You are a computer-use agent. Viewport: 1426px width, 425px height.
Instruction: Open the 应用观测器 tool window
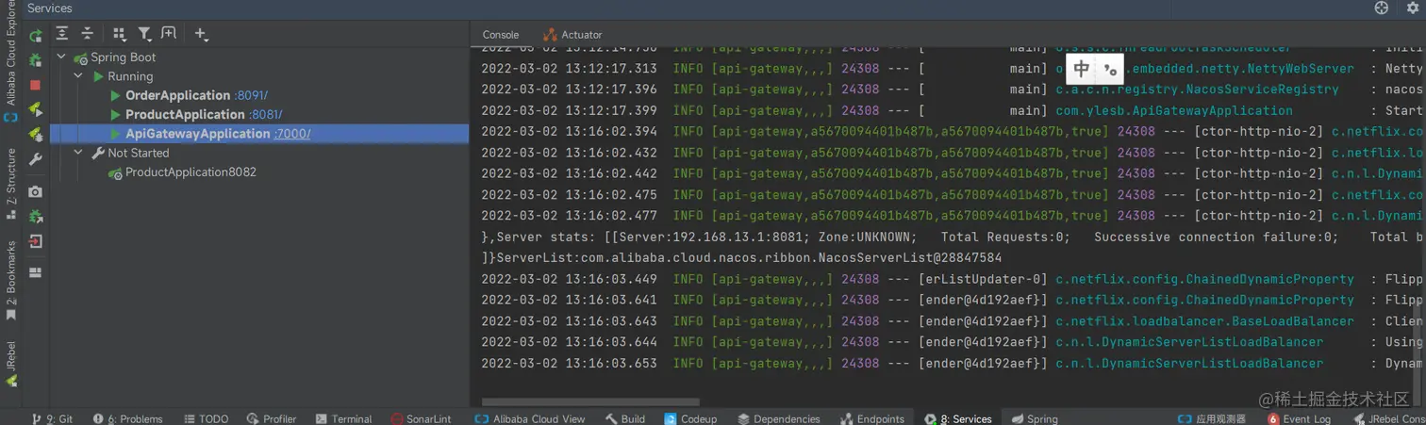click(x=1212, y=418)
